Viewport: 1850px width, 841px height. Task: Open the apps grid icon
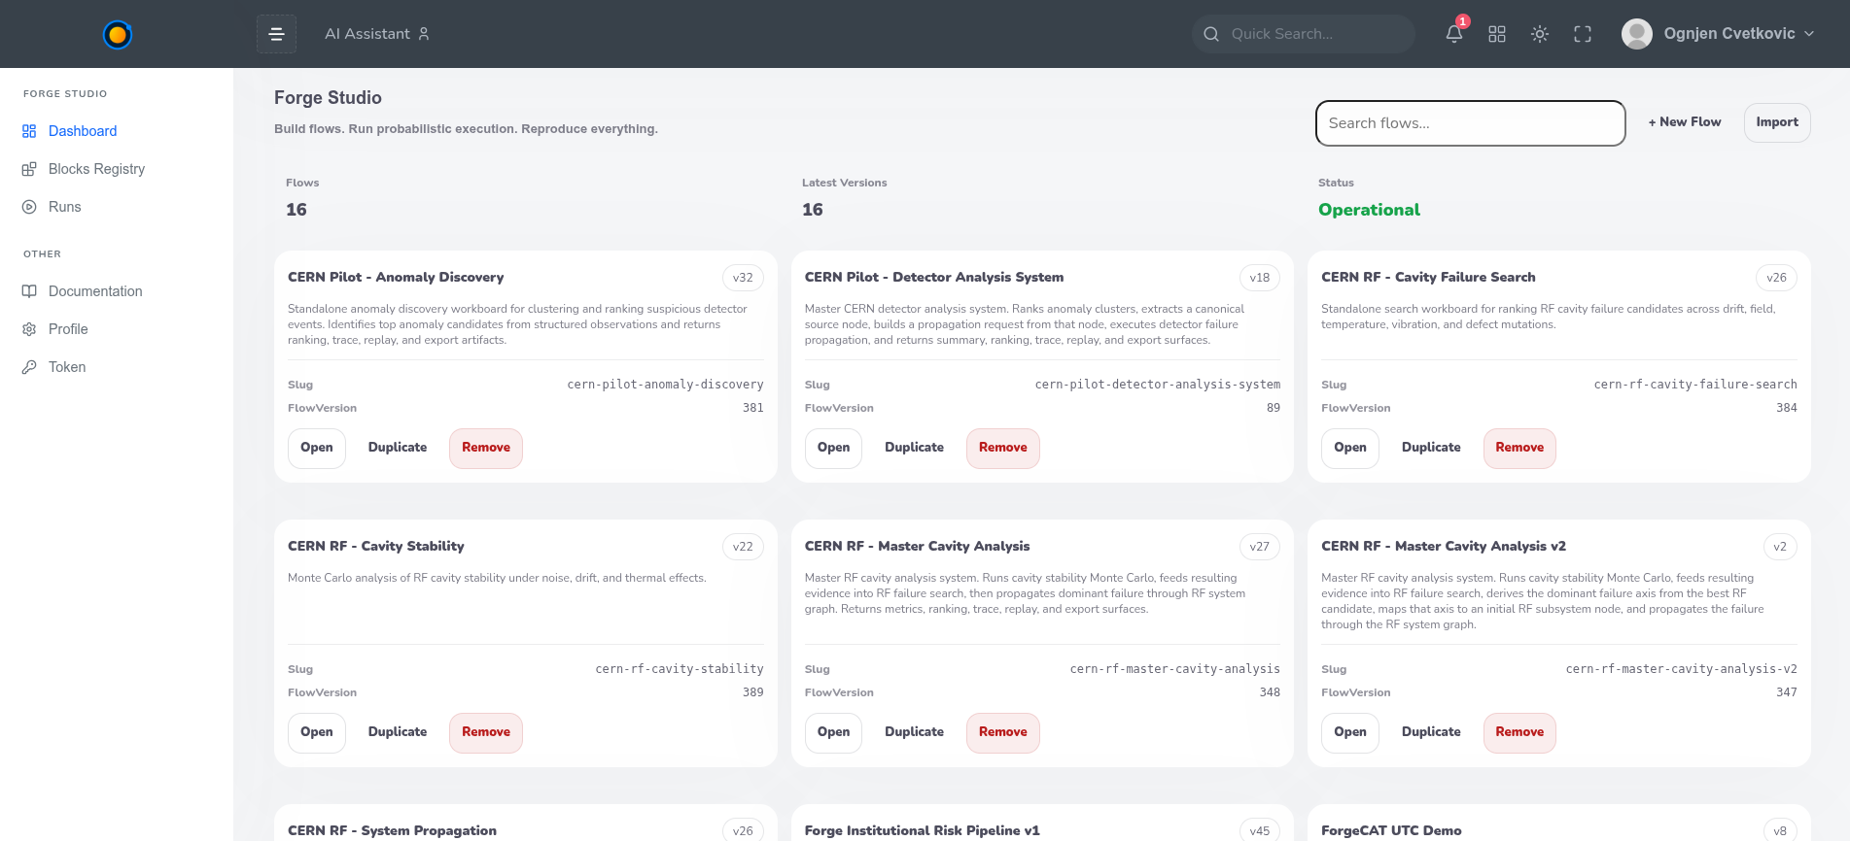coord(1497,34)
